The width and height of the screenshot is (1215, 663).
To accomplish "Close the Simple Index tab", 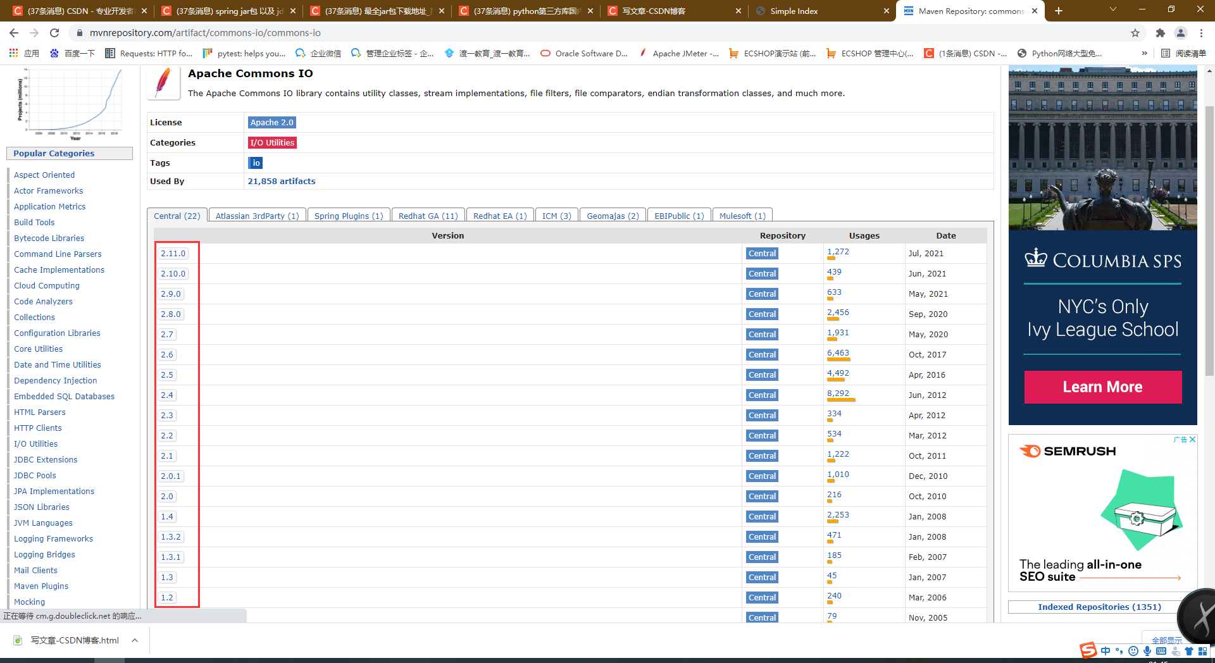I will point(886,11).
